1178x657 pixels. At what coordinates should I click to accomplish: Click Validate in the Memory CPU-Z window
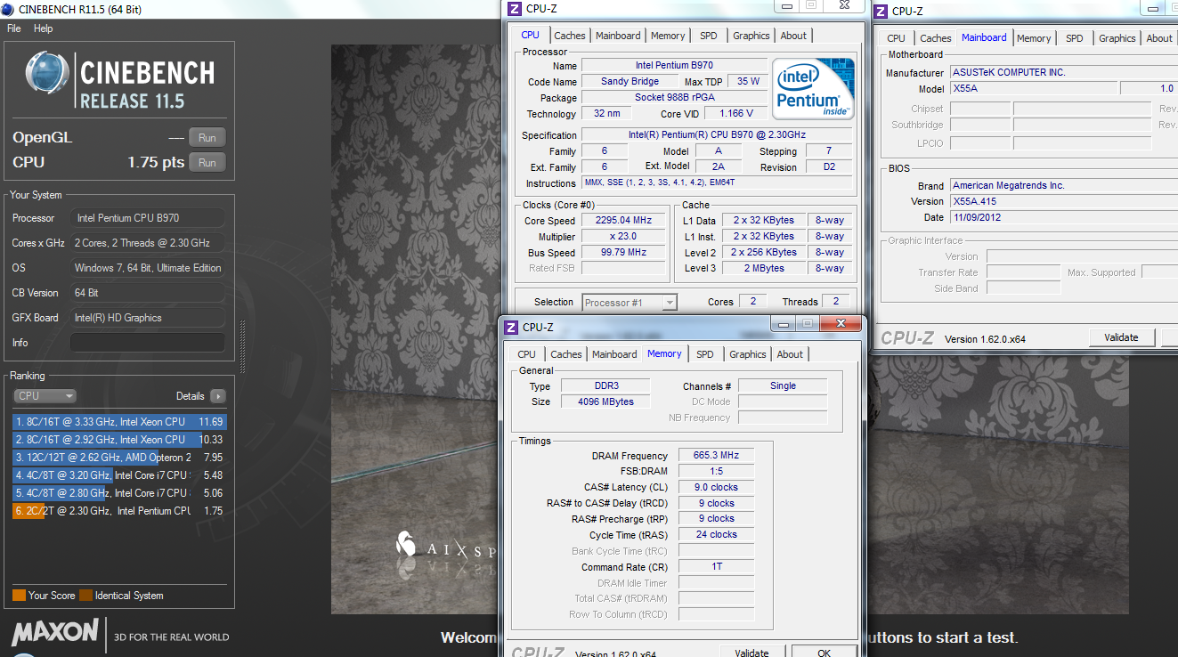[752, 653]
